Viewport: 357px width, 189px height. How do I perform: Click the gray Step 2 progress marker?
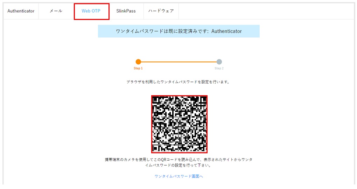tap(219, 62)
